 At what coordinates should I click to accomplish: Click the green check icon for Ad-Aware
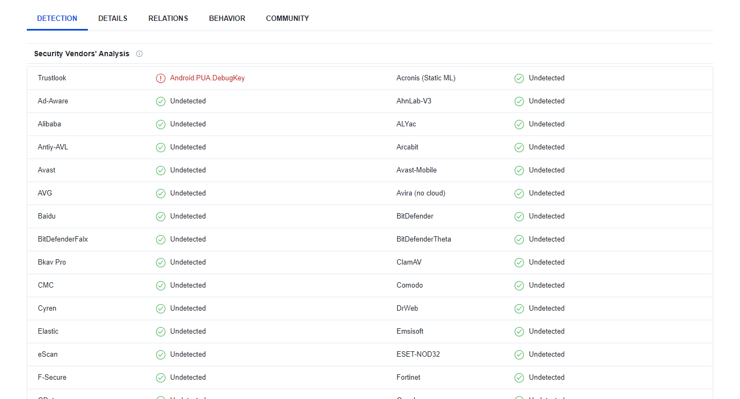[161, 101]
